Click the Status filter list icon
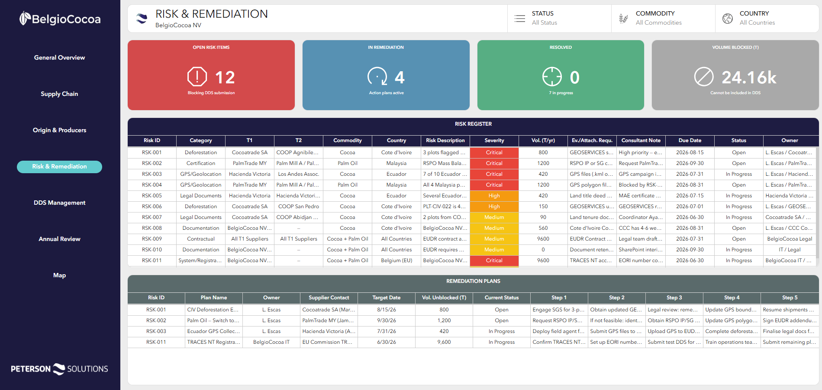Viewport: 822px width, 390px height. tap(520, 19)
